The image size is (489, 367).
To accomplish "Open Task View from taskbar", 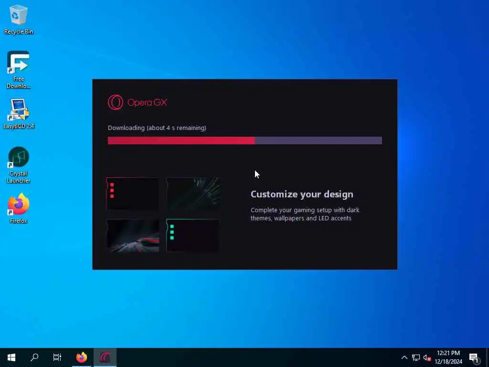I will click(x=57, y=357).
